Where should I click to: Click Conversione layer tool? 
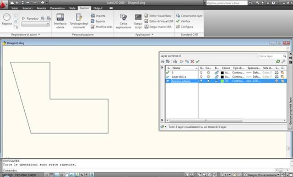189,16
